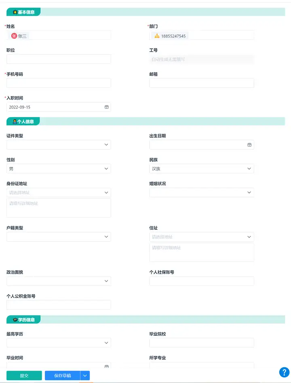Click the 张三 user avatar tag
The width and height of the screenshot is (291, 383).
tap(19, 36)
